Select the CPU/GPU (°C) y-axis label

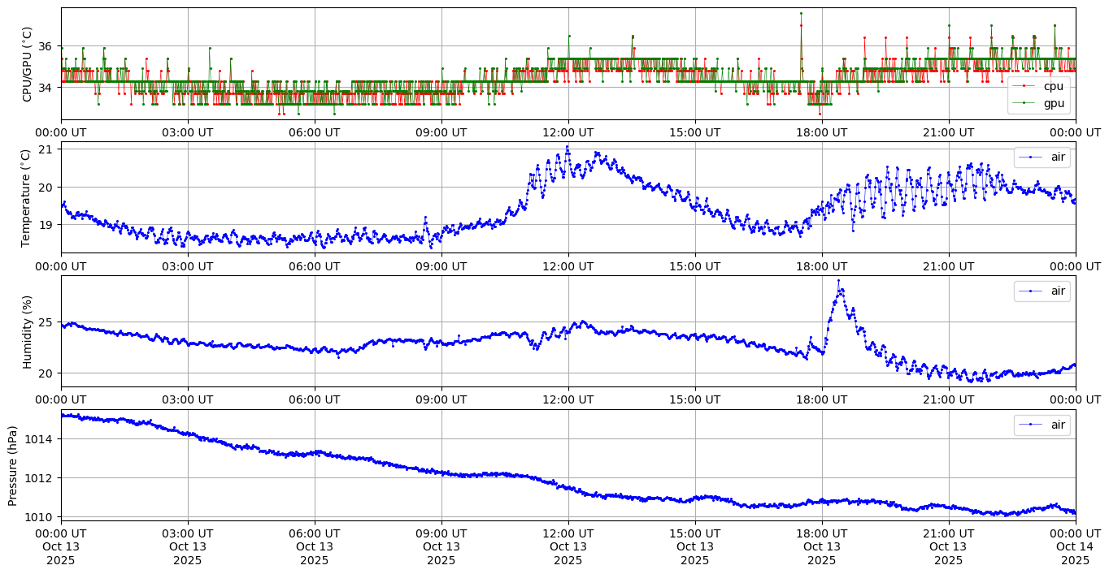pyautogui.click(x=27, y=64)
